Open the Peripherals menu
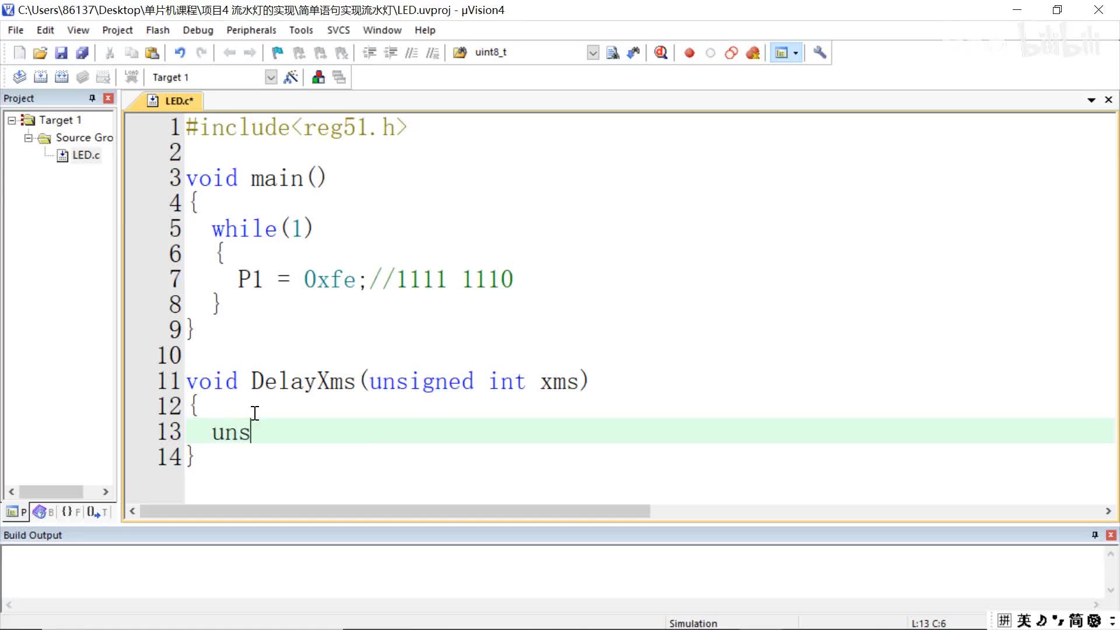Screen dimensions: 1120x630 251,30
